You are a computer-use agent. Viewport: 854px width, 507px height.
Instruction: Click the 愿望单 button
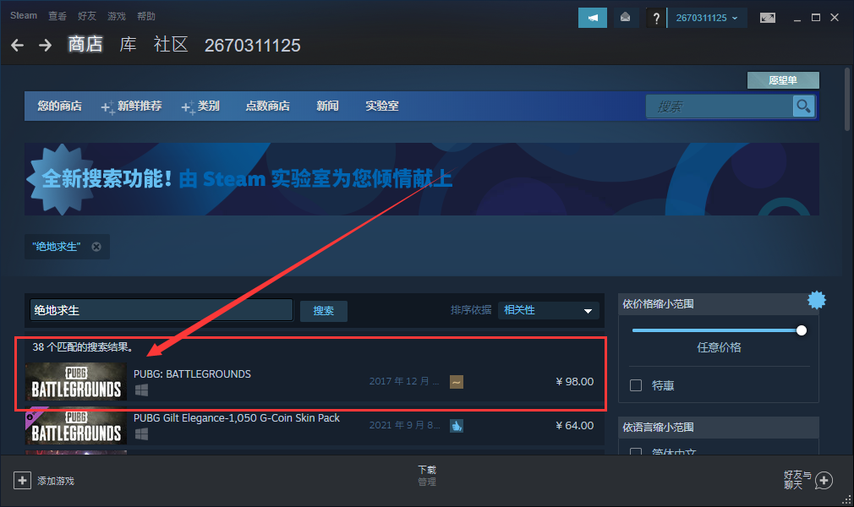pos(783,80)
